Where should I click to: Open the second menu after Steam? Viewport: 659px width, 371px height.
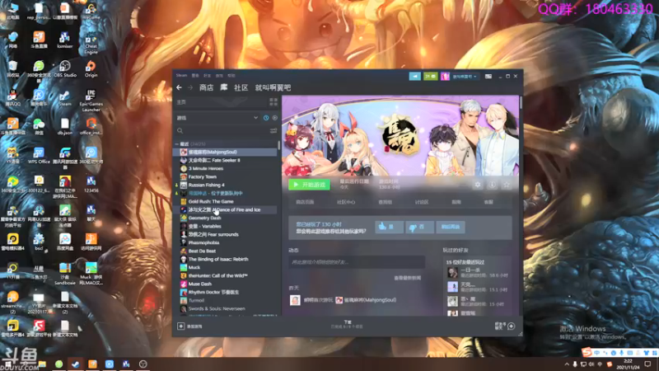(195, 76)
